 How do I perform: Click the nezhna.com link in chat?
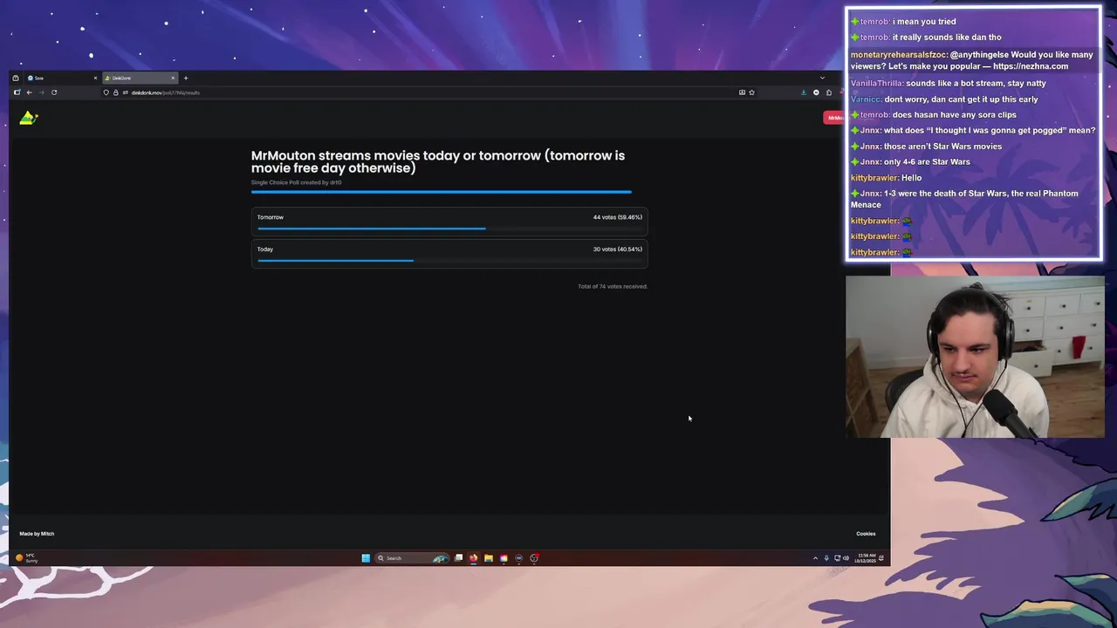pos(1031,66)
